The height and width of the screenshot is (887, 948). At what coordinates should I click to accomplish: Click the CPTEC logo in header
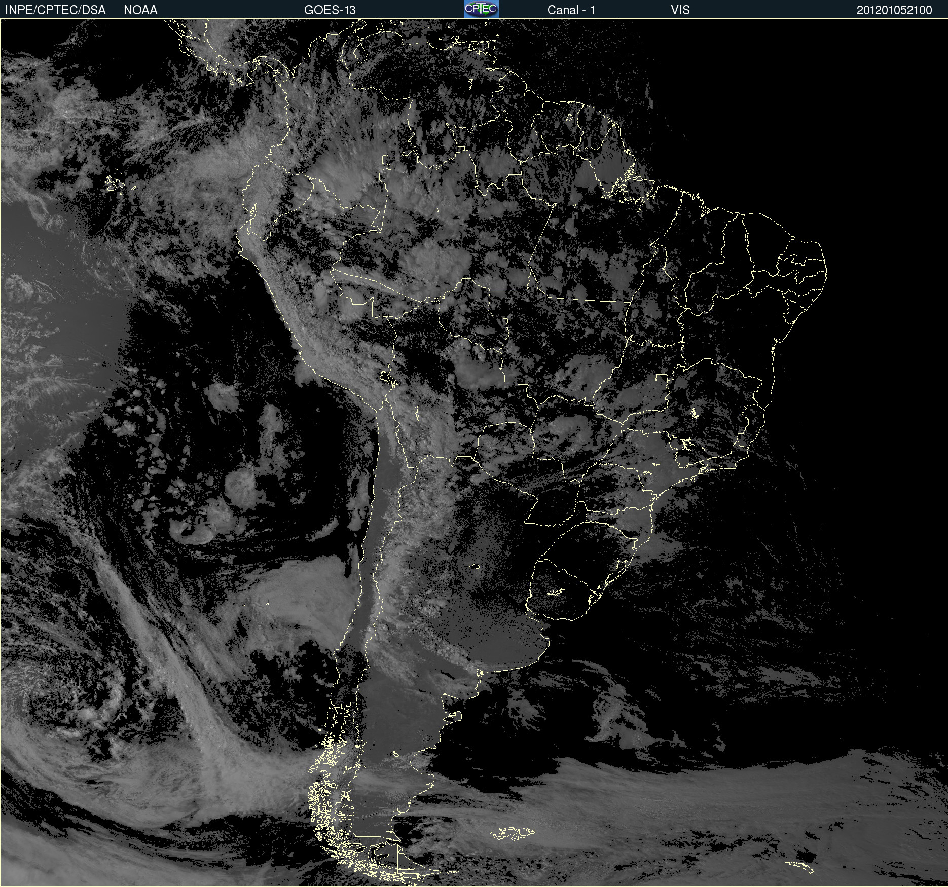pos(482,9)
